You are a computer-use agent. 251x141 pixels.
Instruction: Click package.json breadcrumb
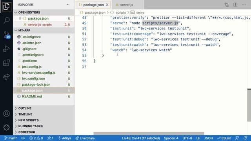95,13
